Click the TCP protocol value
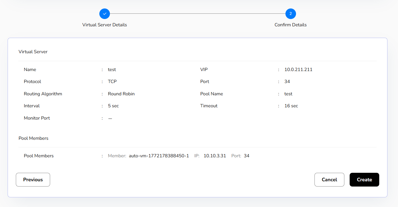Viewport: 398px width, 207px height. pos(112,82)
